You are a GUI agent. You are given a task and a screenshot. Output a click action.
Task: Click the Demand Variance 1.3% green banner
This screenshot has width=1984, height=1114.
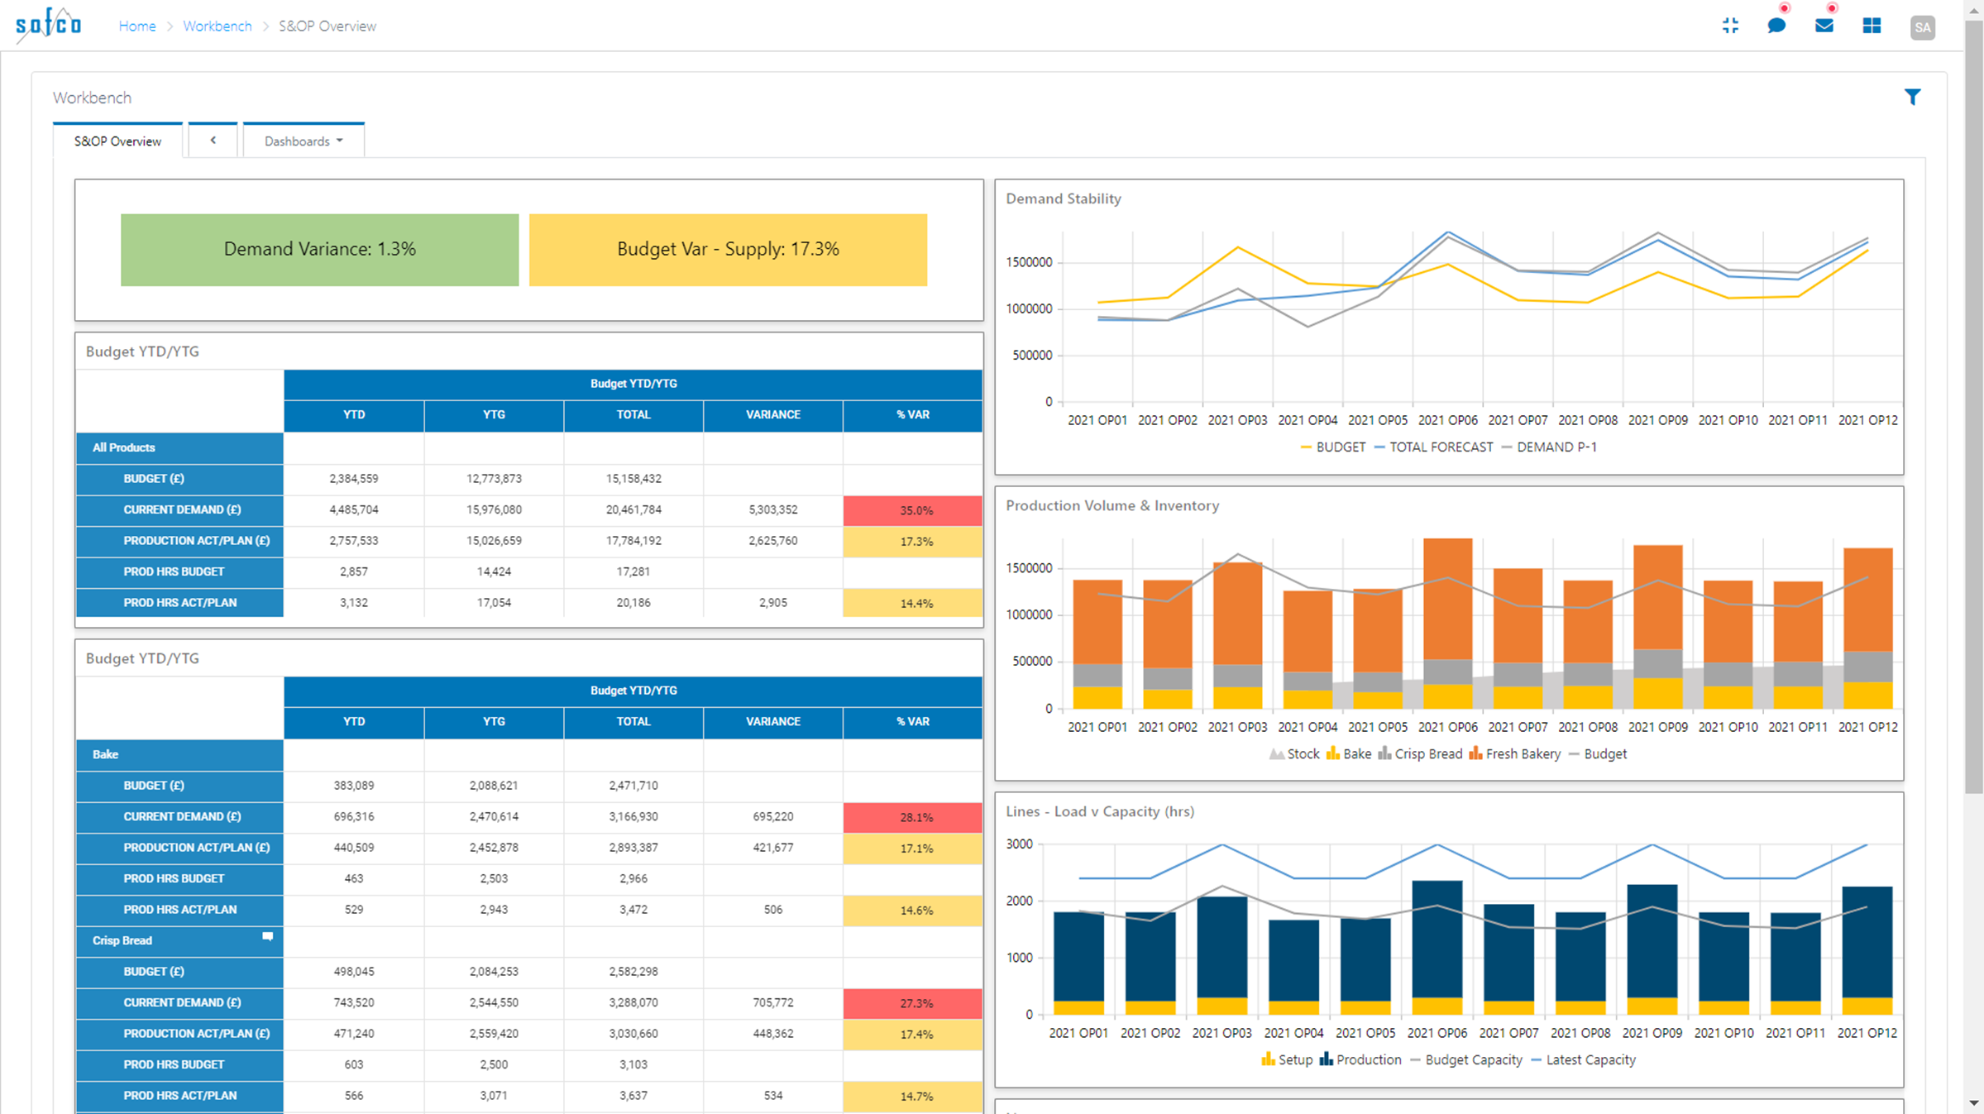tap(319, 249)
